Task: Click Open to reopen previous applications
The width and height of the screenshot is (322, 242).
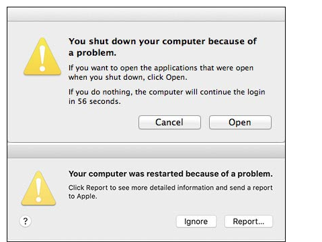Action: pos(240,122)
